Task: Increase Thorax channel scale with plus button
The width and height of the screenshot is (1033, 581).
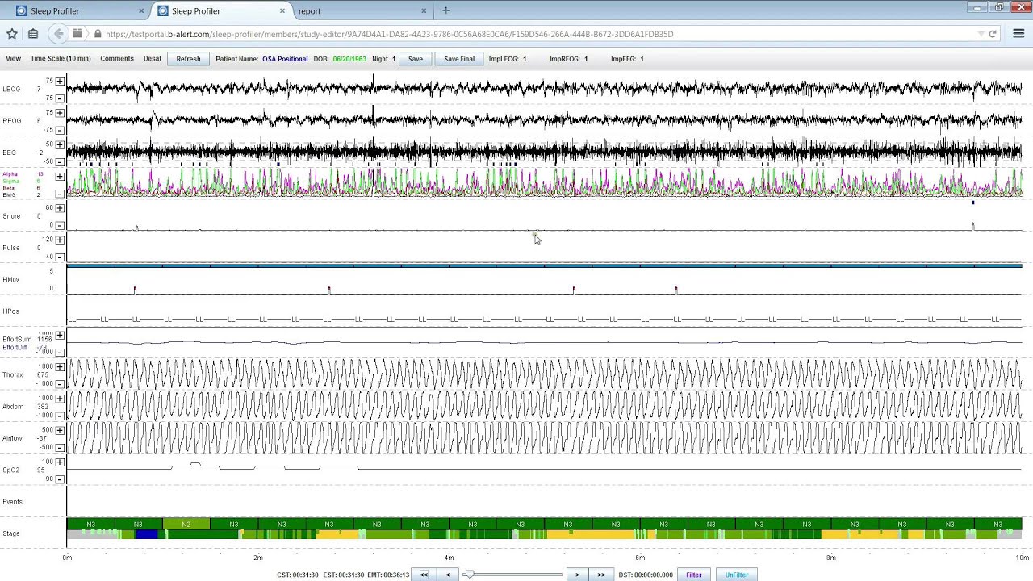Action: 60,367
